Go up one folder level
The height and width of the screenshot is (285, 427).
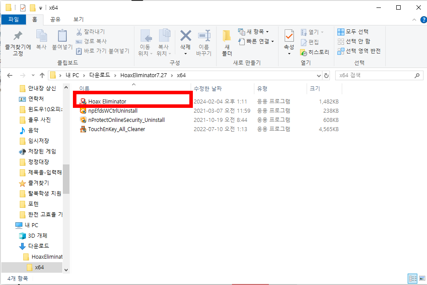tap(42, 75)
